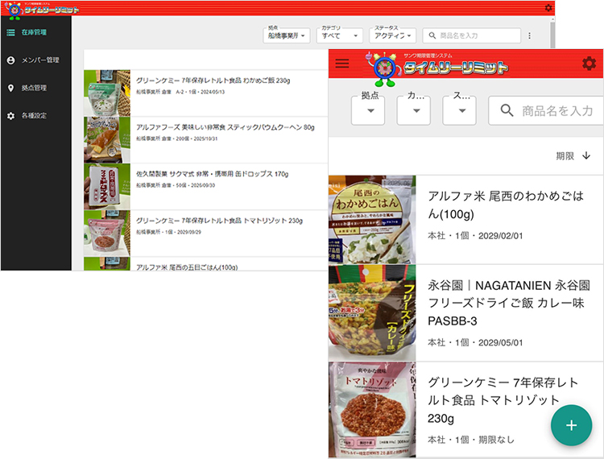This screenshot has height=459, width=604.
Task: Click thumbnail of スティックバウムクーヘン item
Action: click(107, 140)
